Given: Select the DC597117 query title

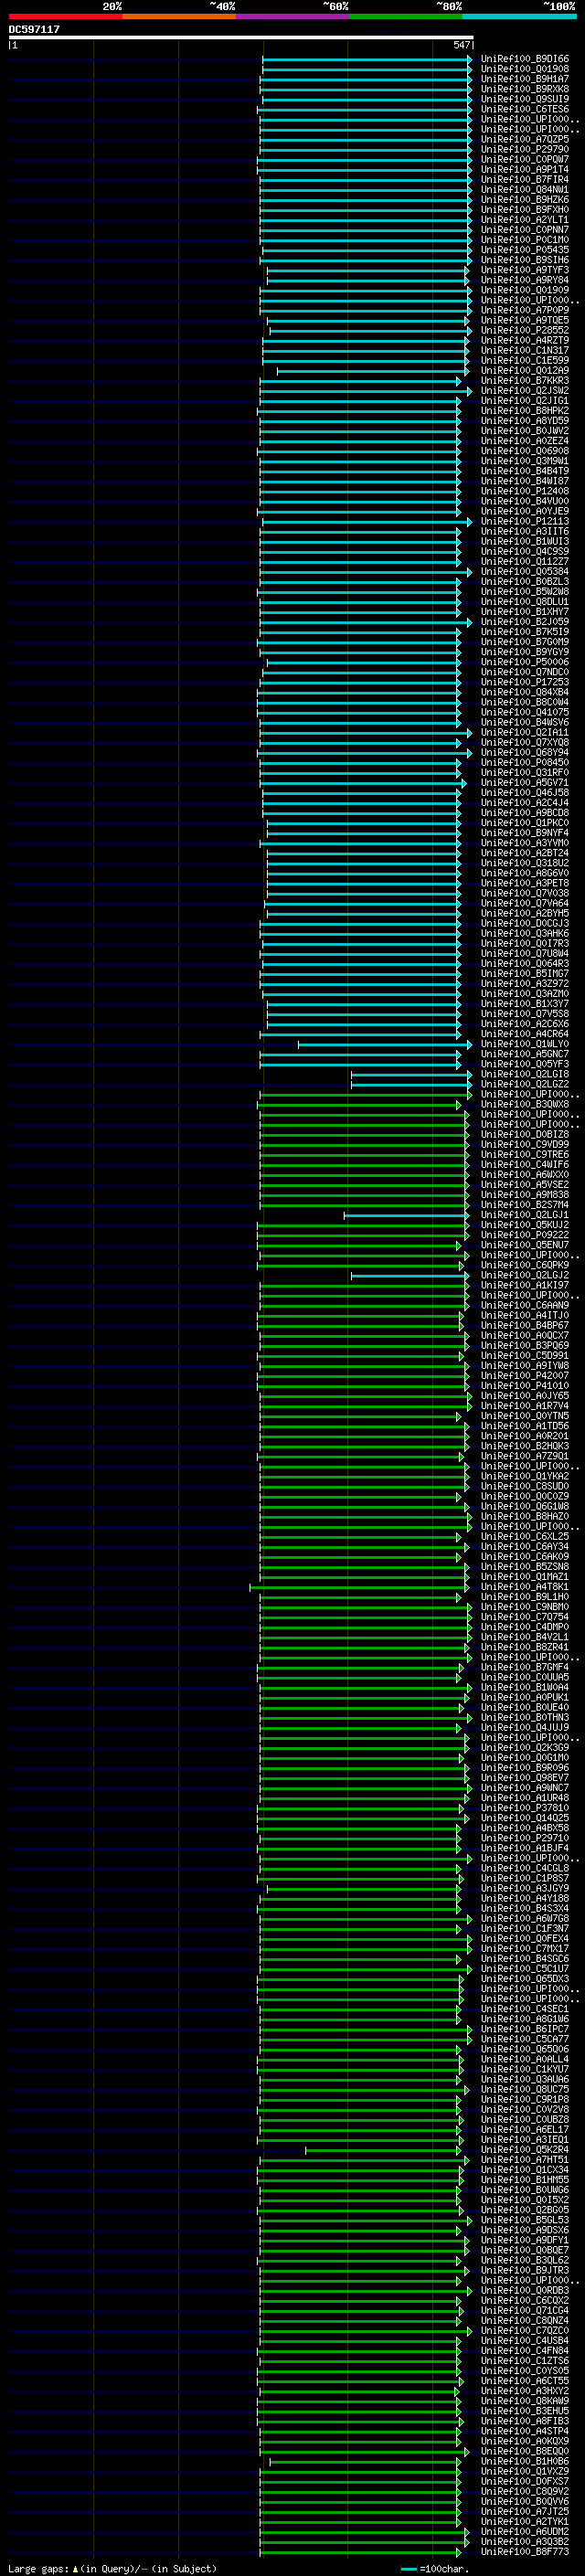Looking at the screenshot, I should pyautogui.click(x=34, y=29).
